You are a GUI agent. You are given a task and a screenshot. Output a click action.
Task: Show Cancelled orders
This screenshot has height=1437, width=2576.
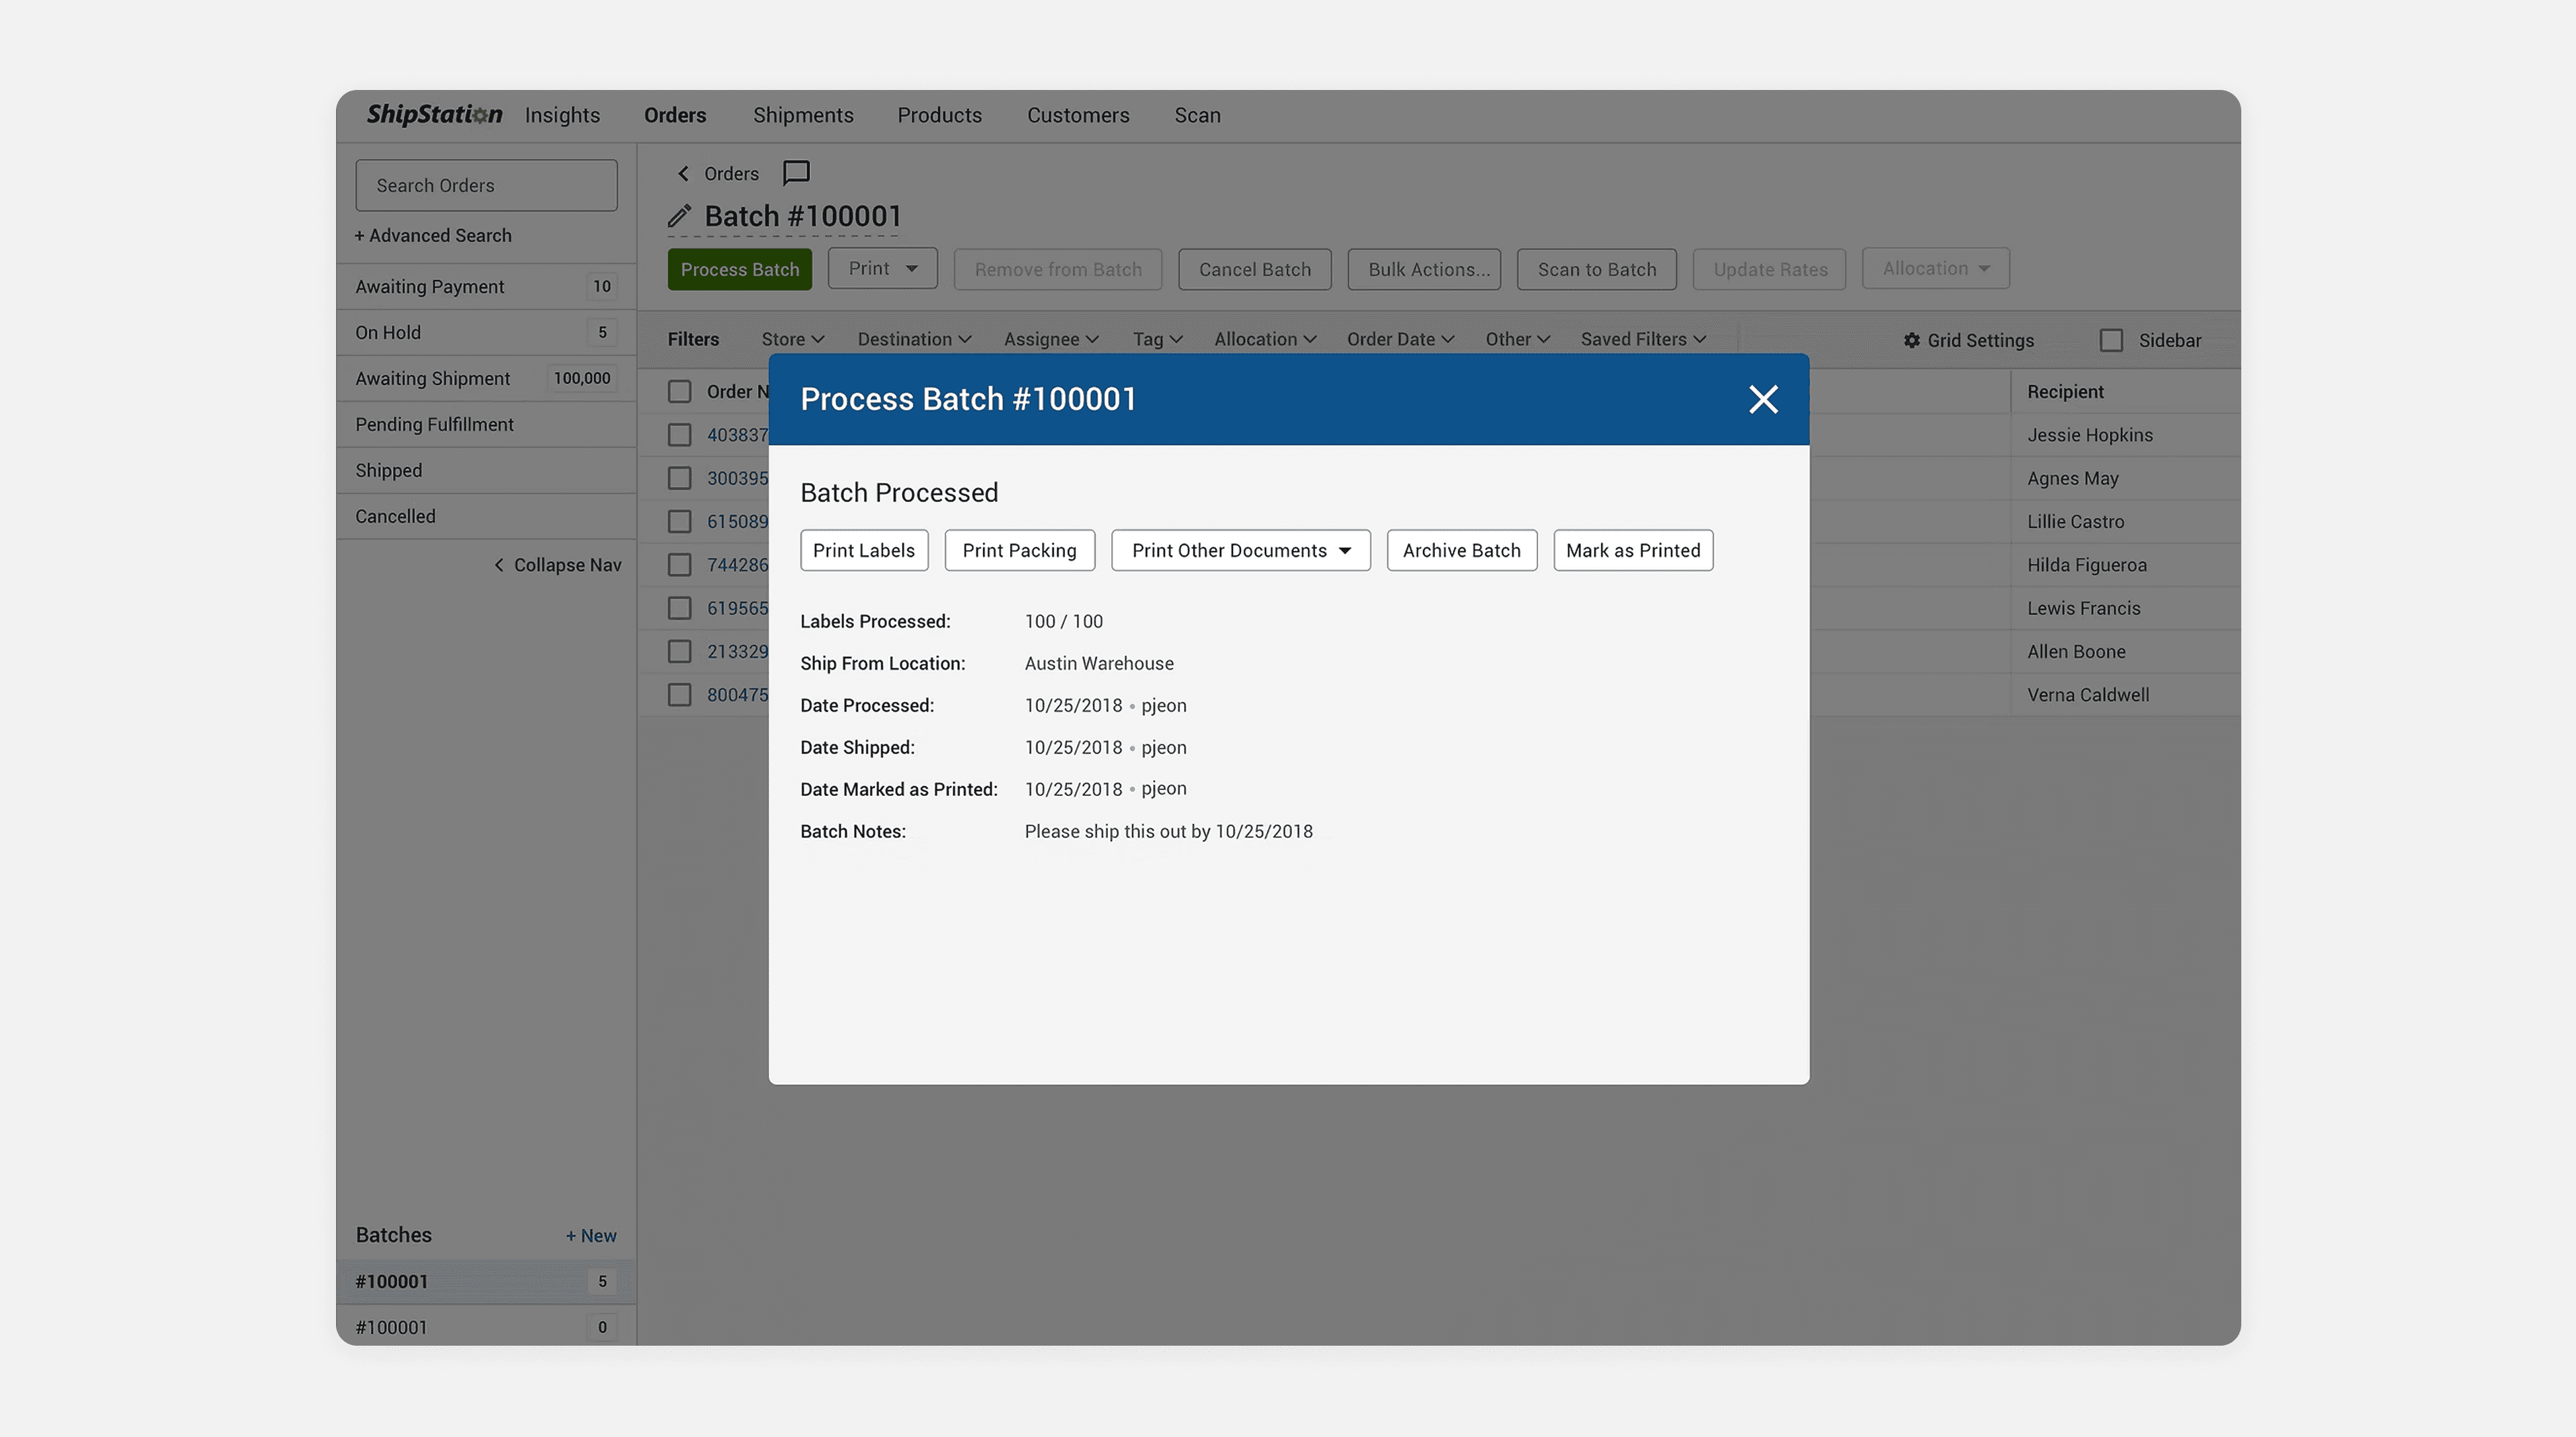[486, 517]
